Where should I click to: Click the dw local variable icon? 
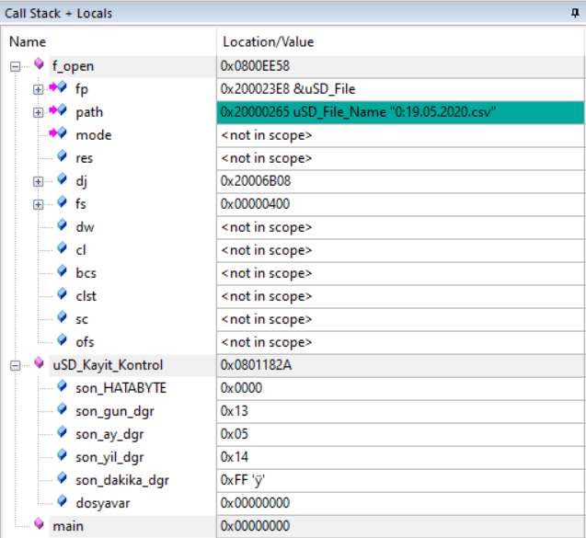62,225
